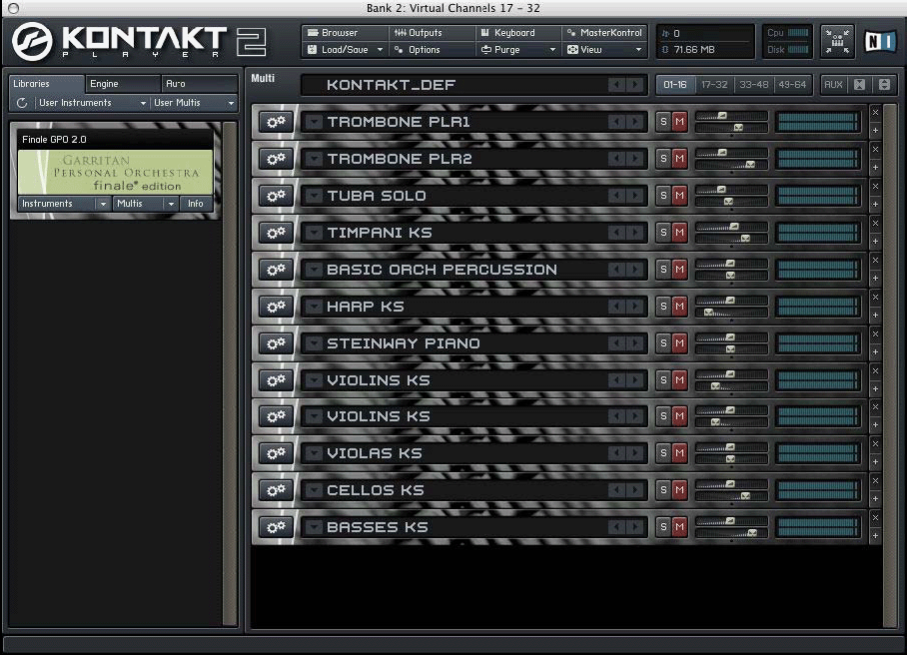The image size is (907, 655).
Task: Adjust the HARP KS volume slider
Action: [731, 301]
